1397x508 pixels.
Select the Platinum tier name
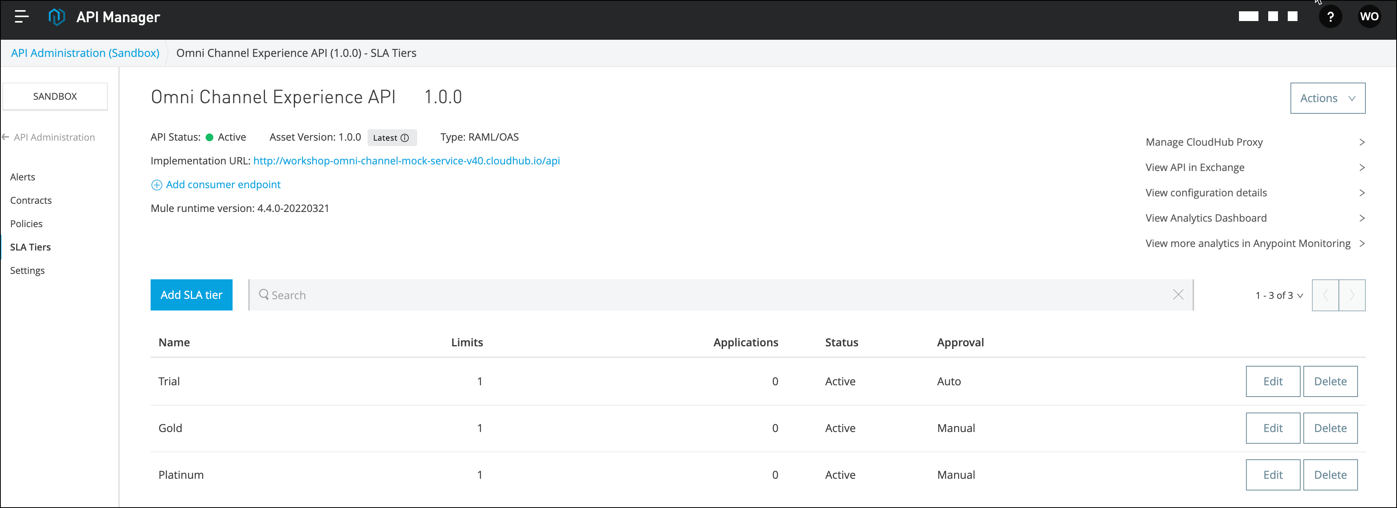[181, 475]
